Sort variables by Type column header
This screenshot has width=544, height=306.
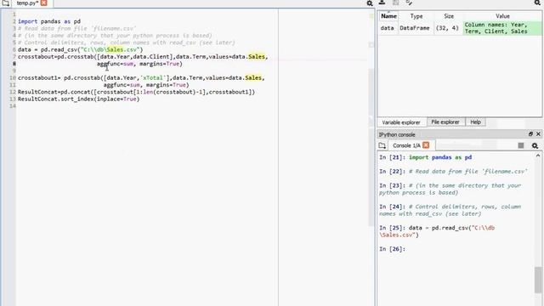point(416,16)
